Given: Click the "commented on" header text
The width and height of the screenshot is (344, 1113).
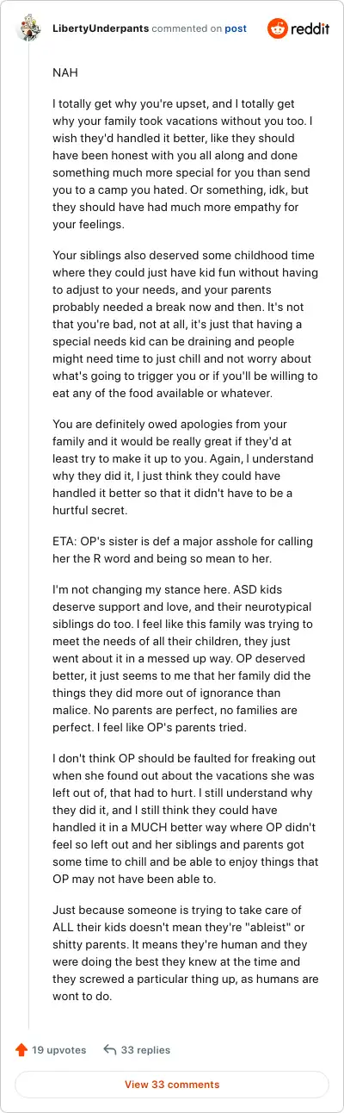Looking at the screenshot, I should (187, 28).
